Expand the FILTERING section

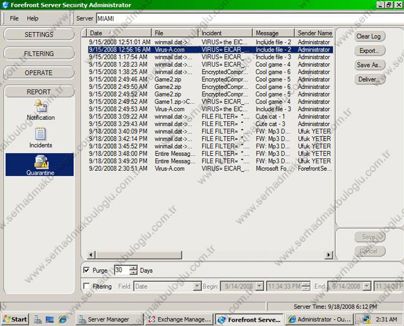pos(39,54)
